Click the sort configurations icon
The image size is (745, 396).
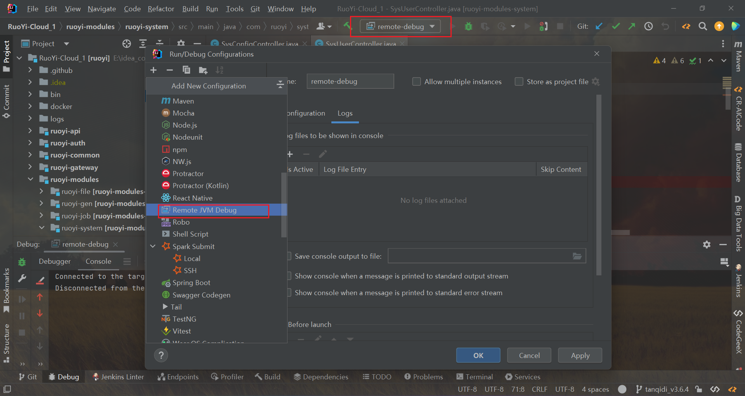[x=220, y=70]
